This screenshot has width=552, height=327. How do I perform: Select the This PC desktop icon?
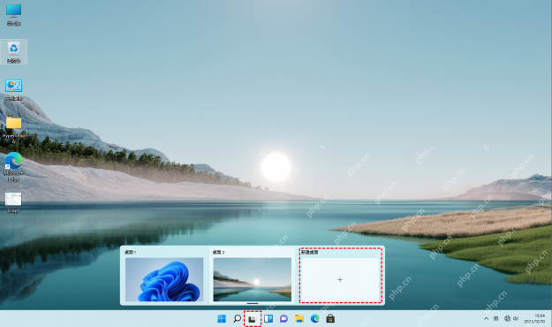[x=14, y=15]
